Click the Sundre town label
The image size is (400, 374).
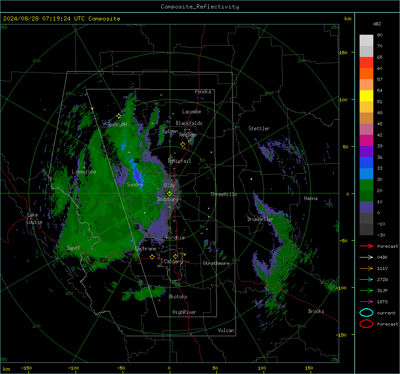coord(135,184)
